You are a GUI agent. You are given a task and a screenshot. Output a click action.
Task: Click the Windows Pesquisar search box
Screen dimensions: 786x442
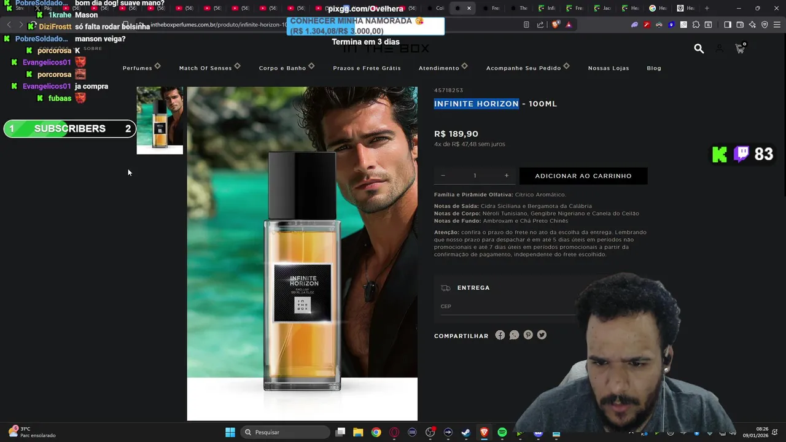pyautogui.click(x=285, y=432)
